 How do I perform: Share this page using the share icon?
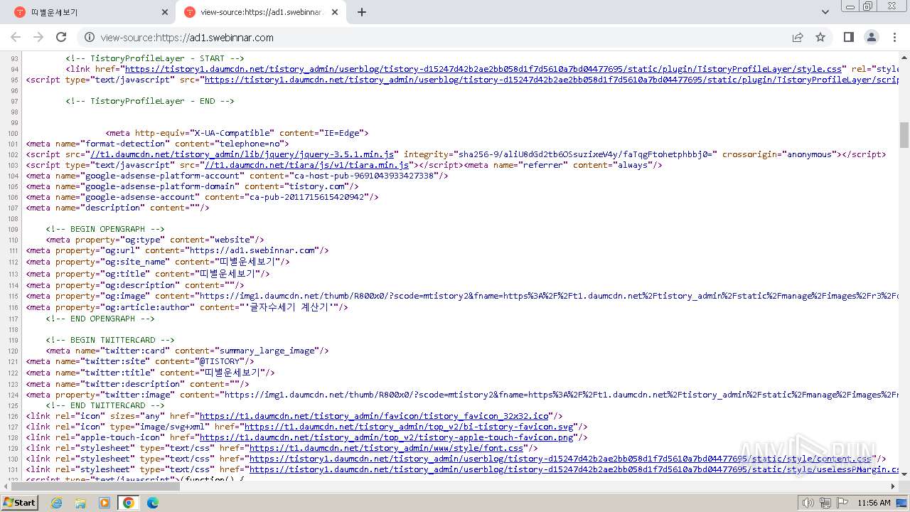click(798, 38)
